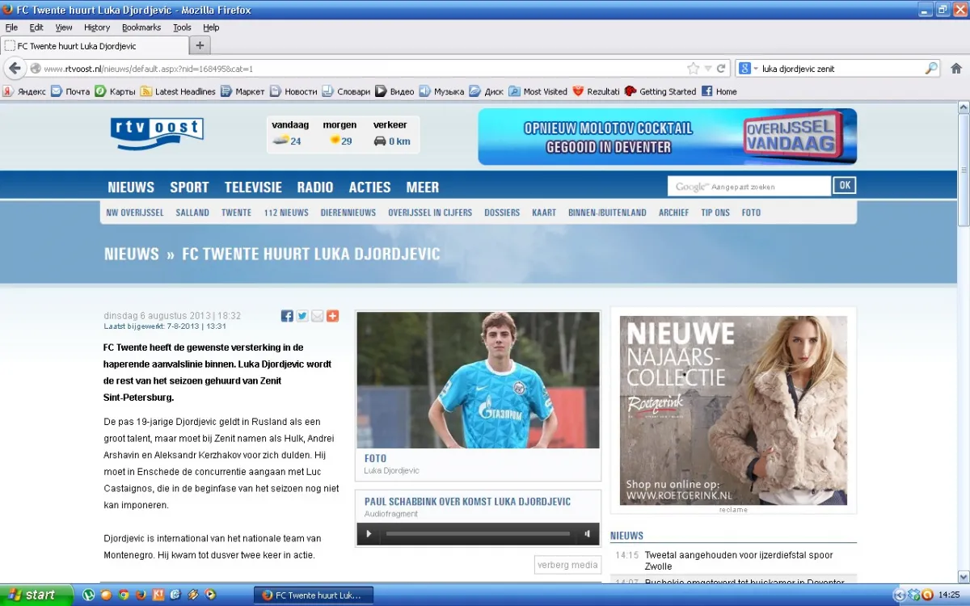Open the ARCHIEF link
Viewport: 970px width, 606px height.
tap(674, 213)
